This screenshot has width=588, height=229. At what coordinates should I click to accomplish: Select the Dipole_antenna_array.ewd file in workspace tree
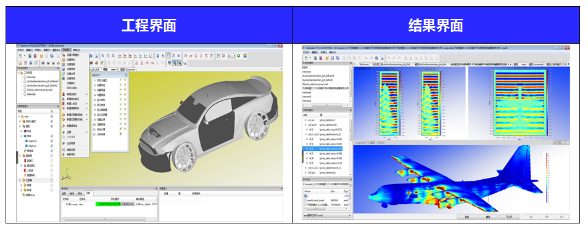tap(39, 90)
